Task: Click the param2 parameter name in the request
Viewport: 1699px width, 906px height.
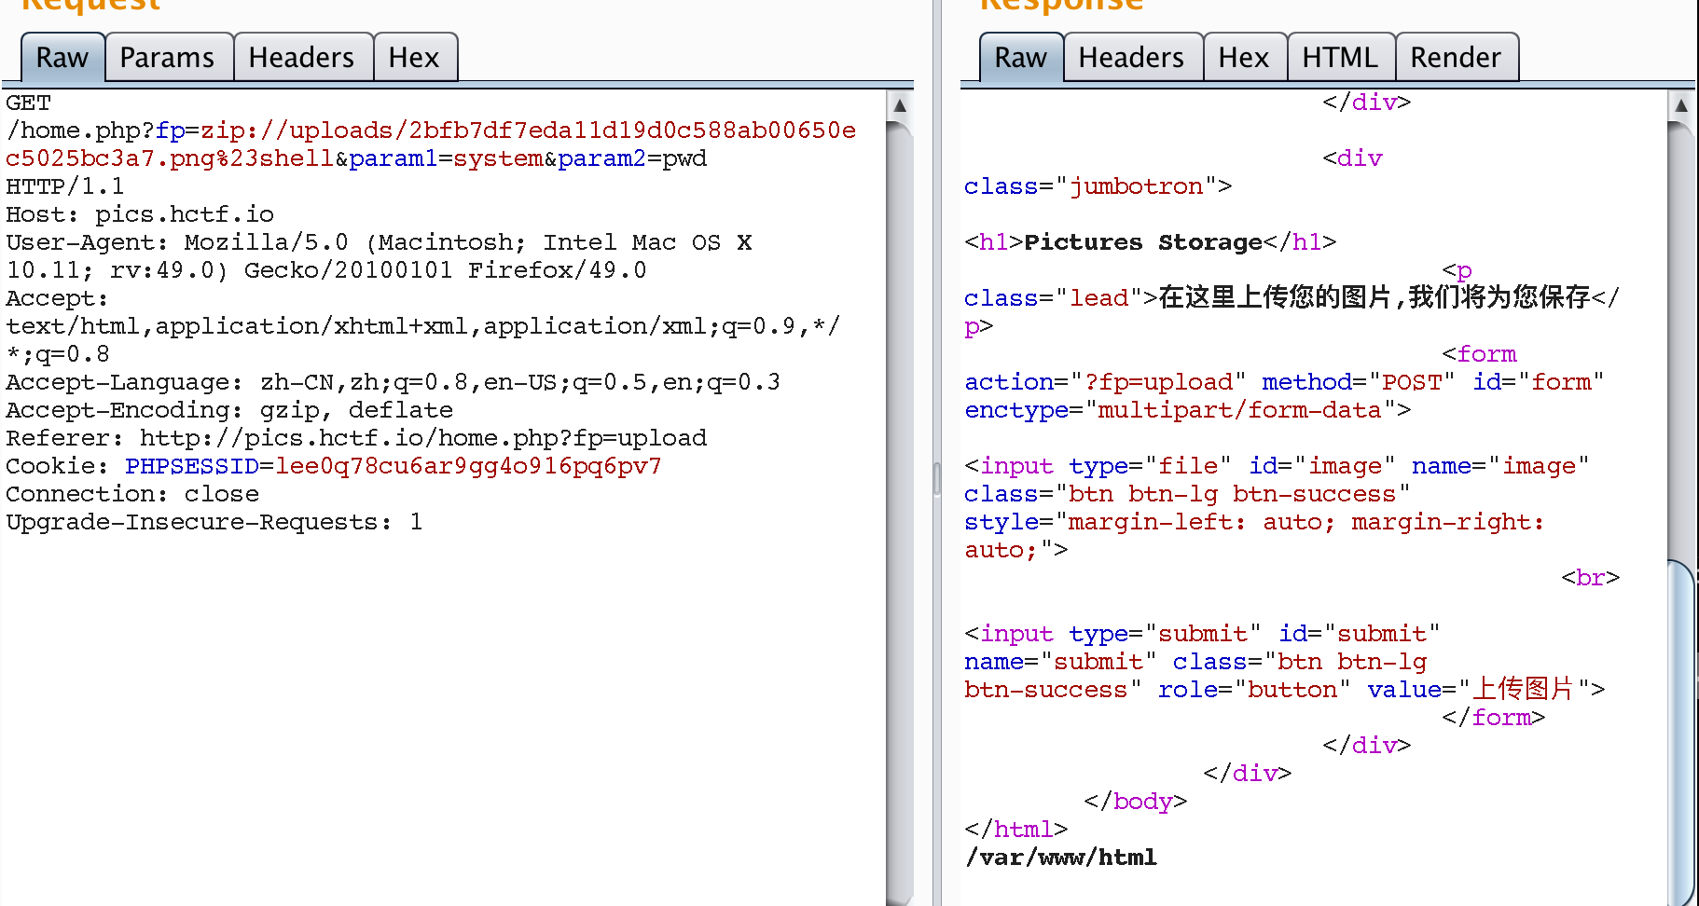Action: [602, 158]
